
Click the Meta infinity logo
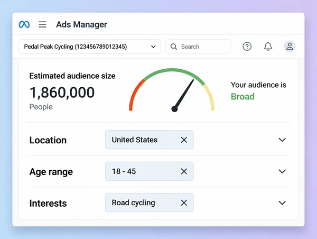[x=24, y=24]
